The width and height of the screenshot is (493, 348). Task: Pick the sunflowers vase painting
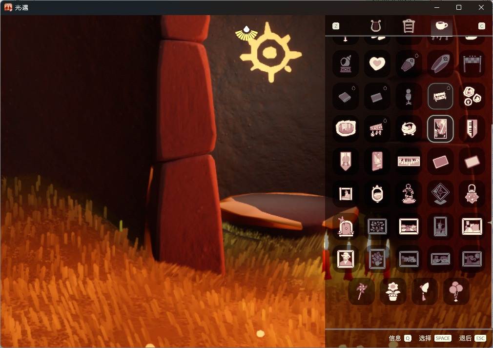377,259
